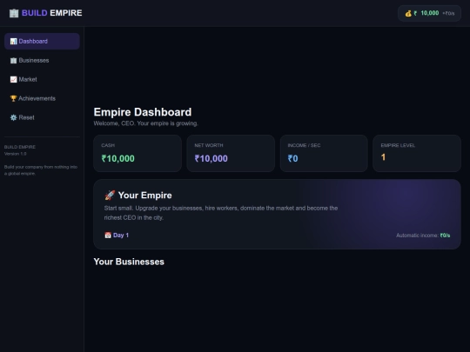Click the Your Businesses heading
The width and height of the screenshot is (470, 352).
[x=129, y=262]
